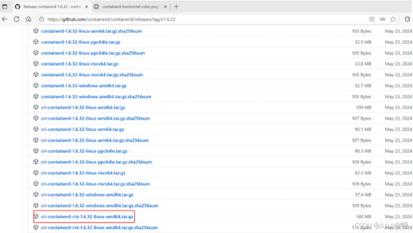
Task: Download cri-containerd-1.6.32-linux-riscv64.tar.gz
Action: point(83,173)
